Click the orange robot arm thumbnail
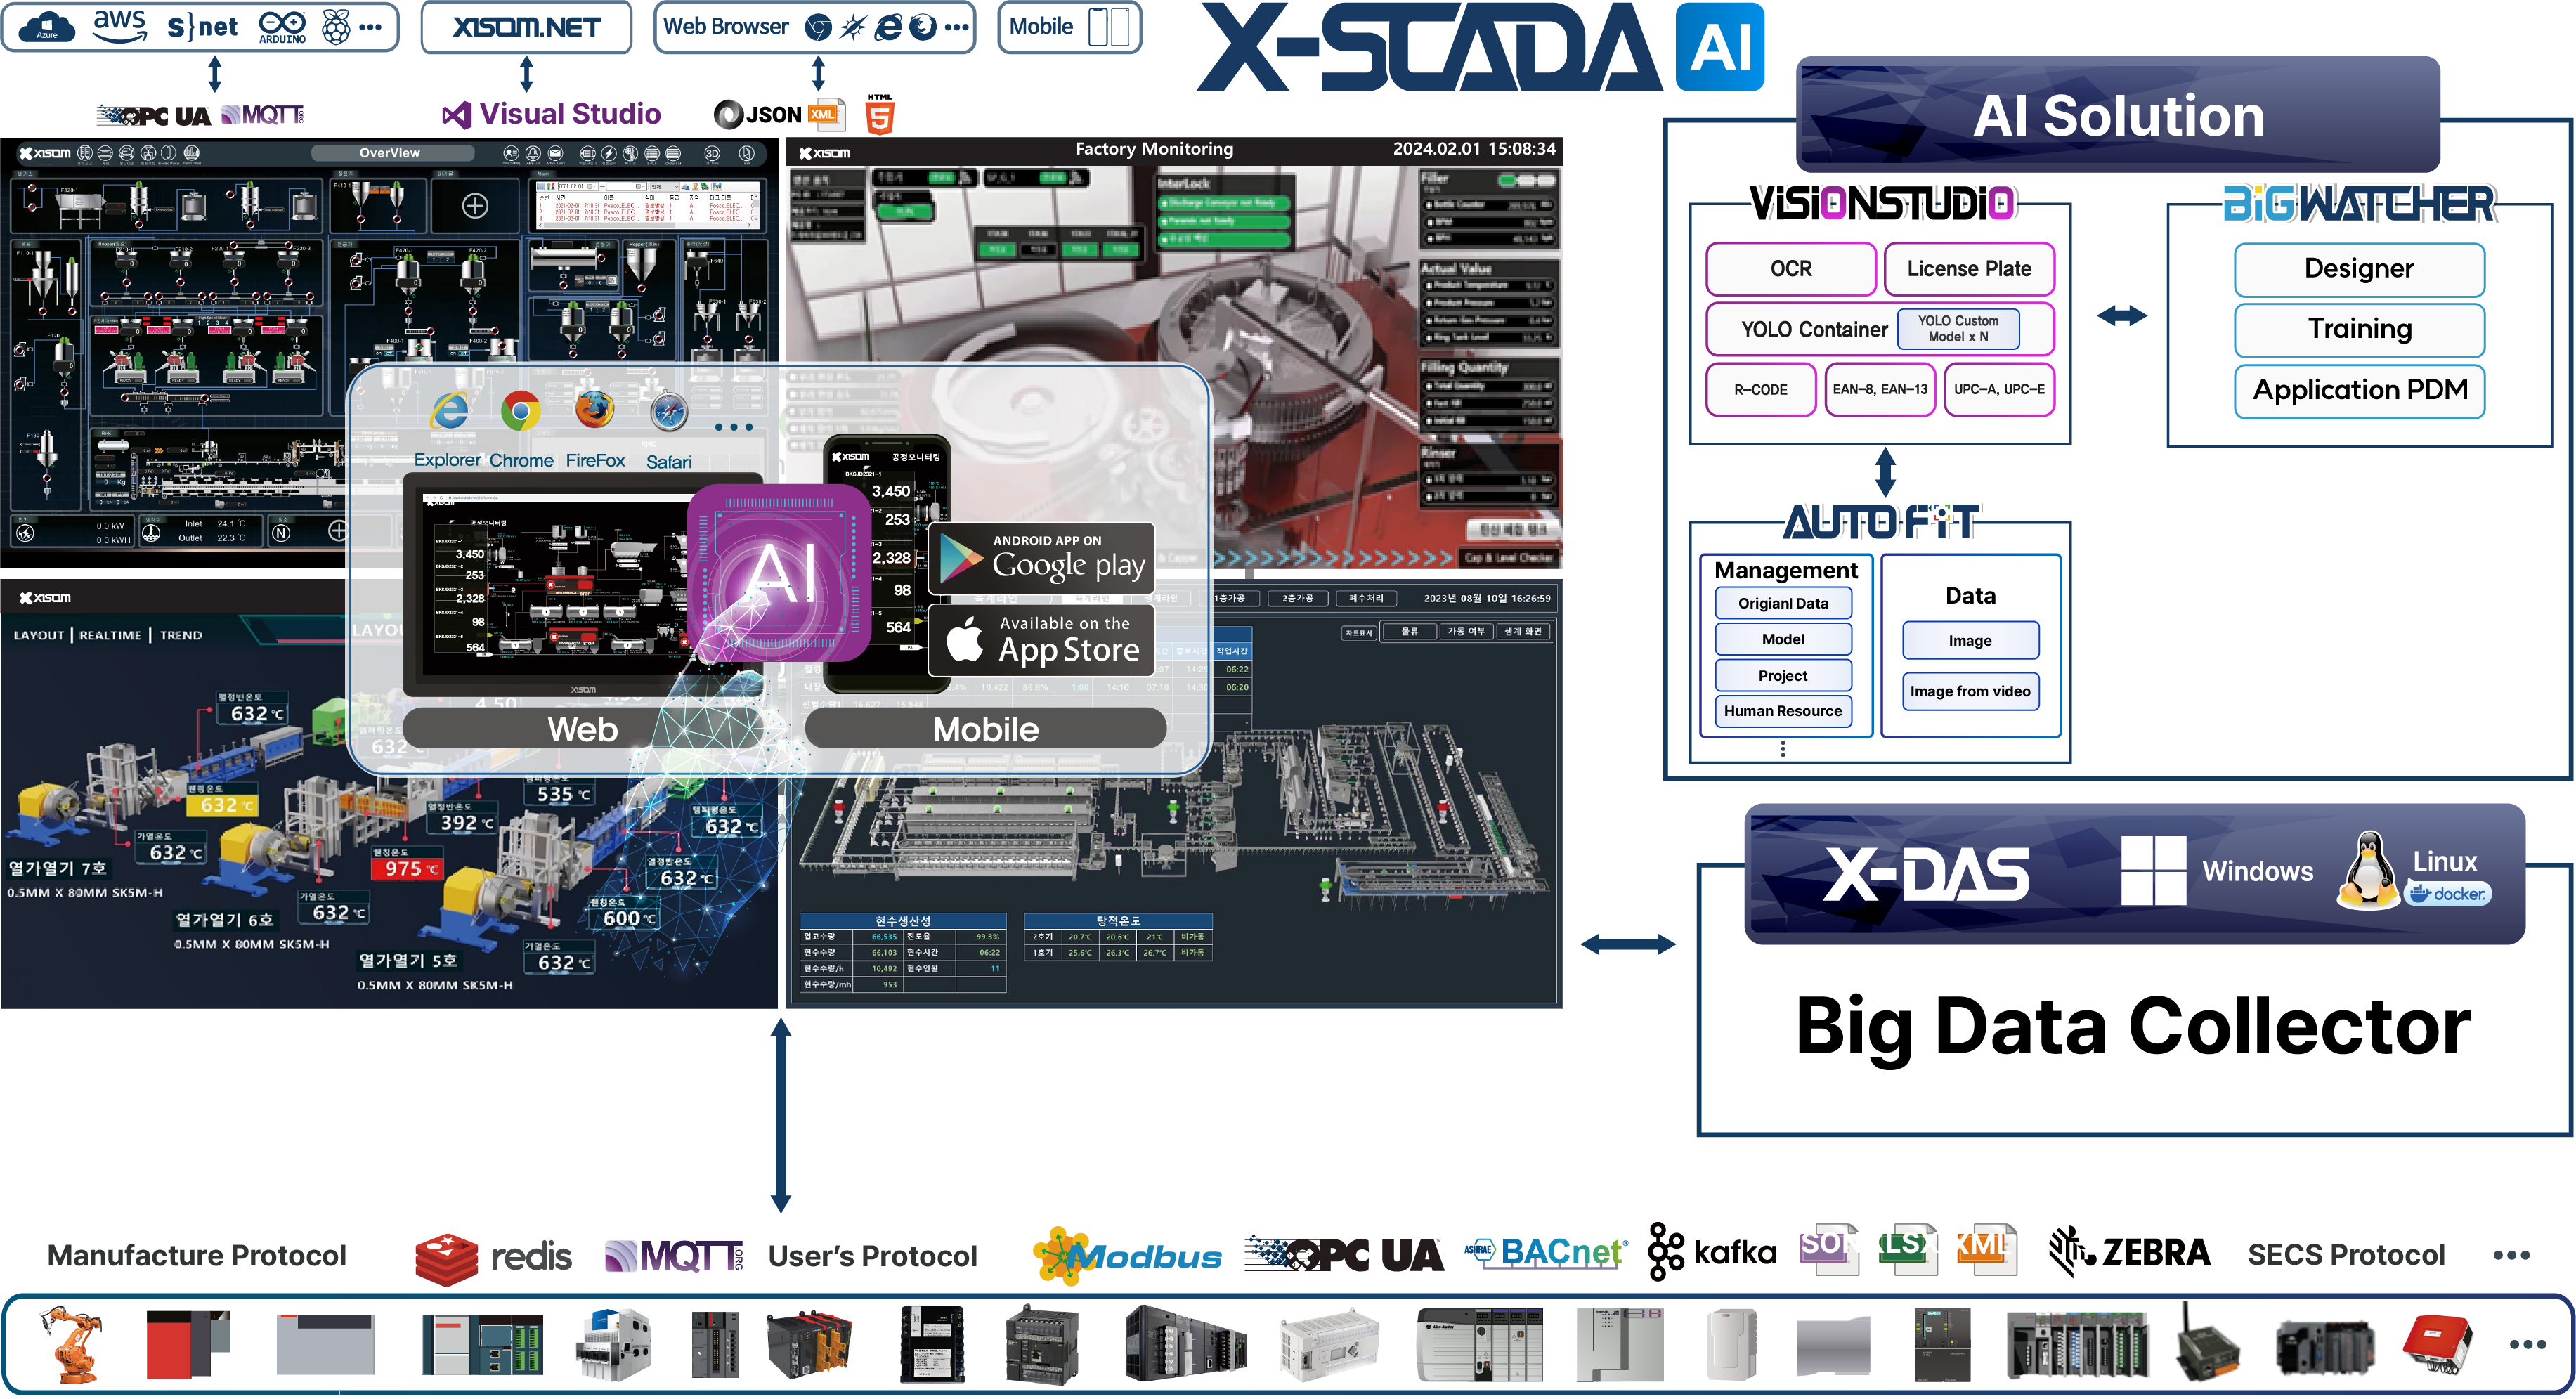 click(x=71, y=1345)
